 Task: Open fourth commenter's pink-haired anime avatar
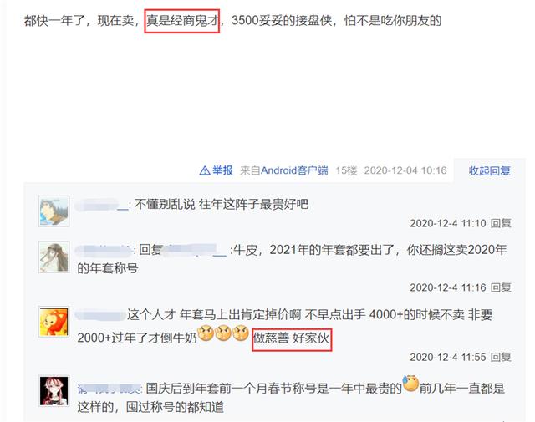53,391
